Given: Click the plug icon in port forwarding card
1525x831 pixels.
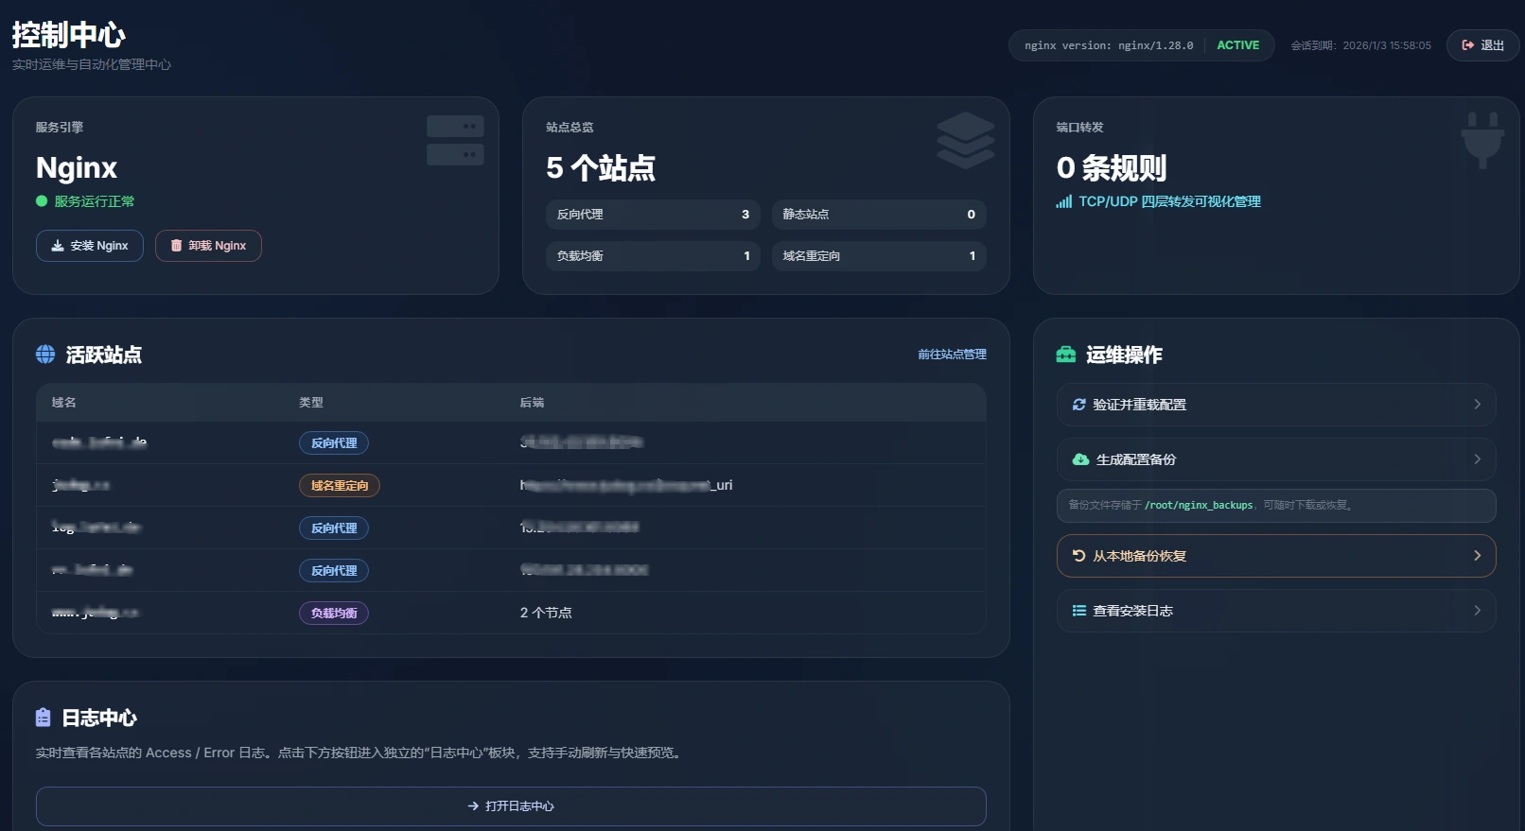Looking at the screenshot, I should click(x=1481, y=140).
